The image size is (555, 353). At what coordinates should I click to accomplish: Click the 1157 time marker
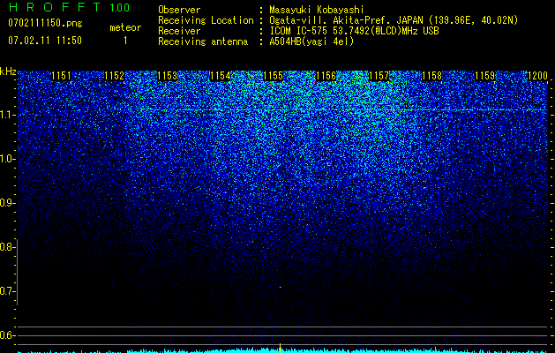[379, 76]
